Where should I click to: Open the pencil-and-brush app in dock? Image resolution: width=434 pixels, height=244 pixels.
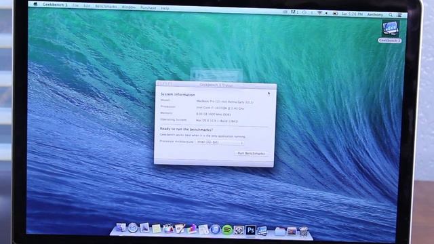point(180,228)
